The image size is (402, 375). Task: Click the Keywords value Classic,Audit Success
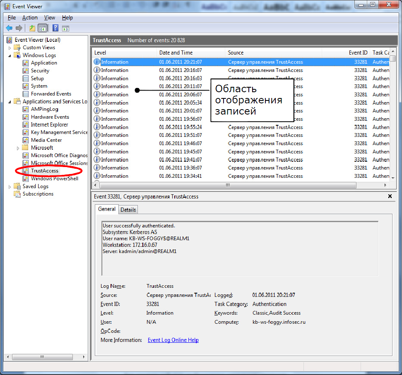(x=277, y=313)
